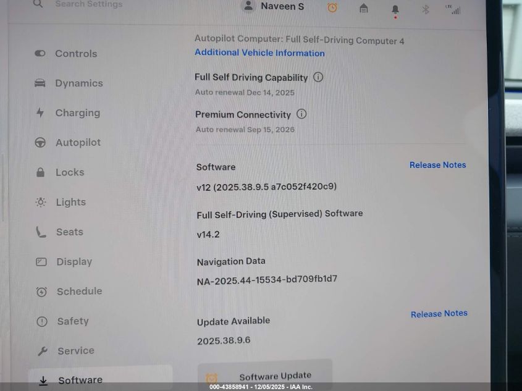Open the Controls settings menu
The height and width of the screenshot is (391, 522).
75,54
